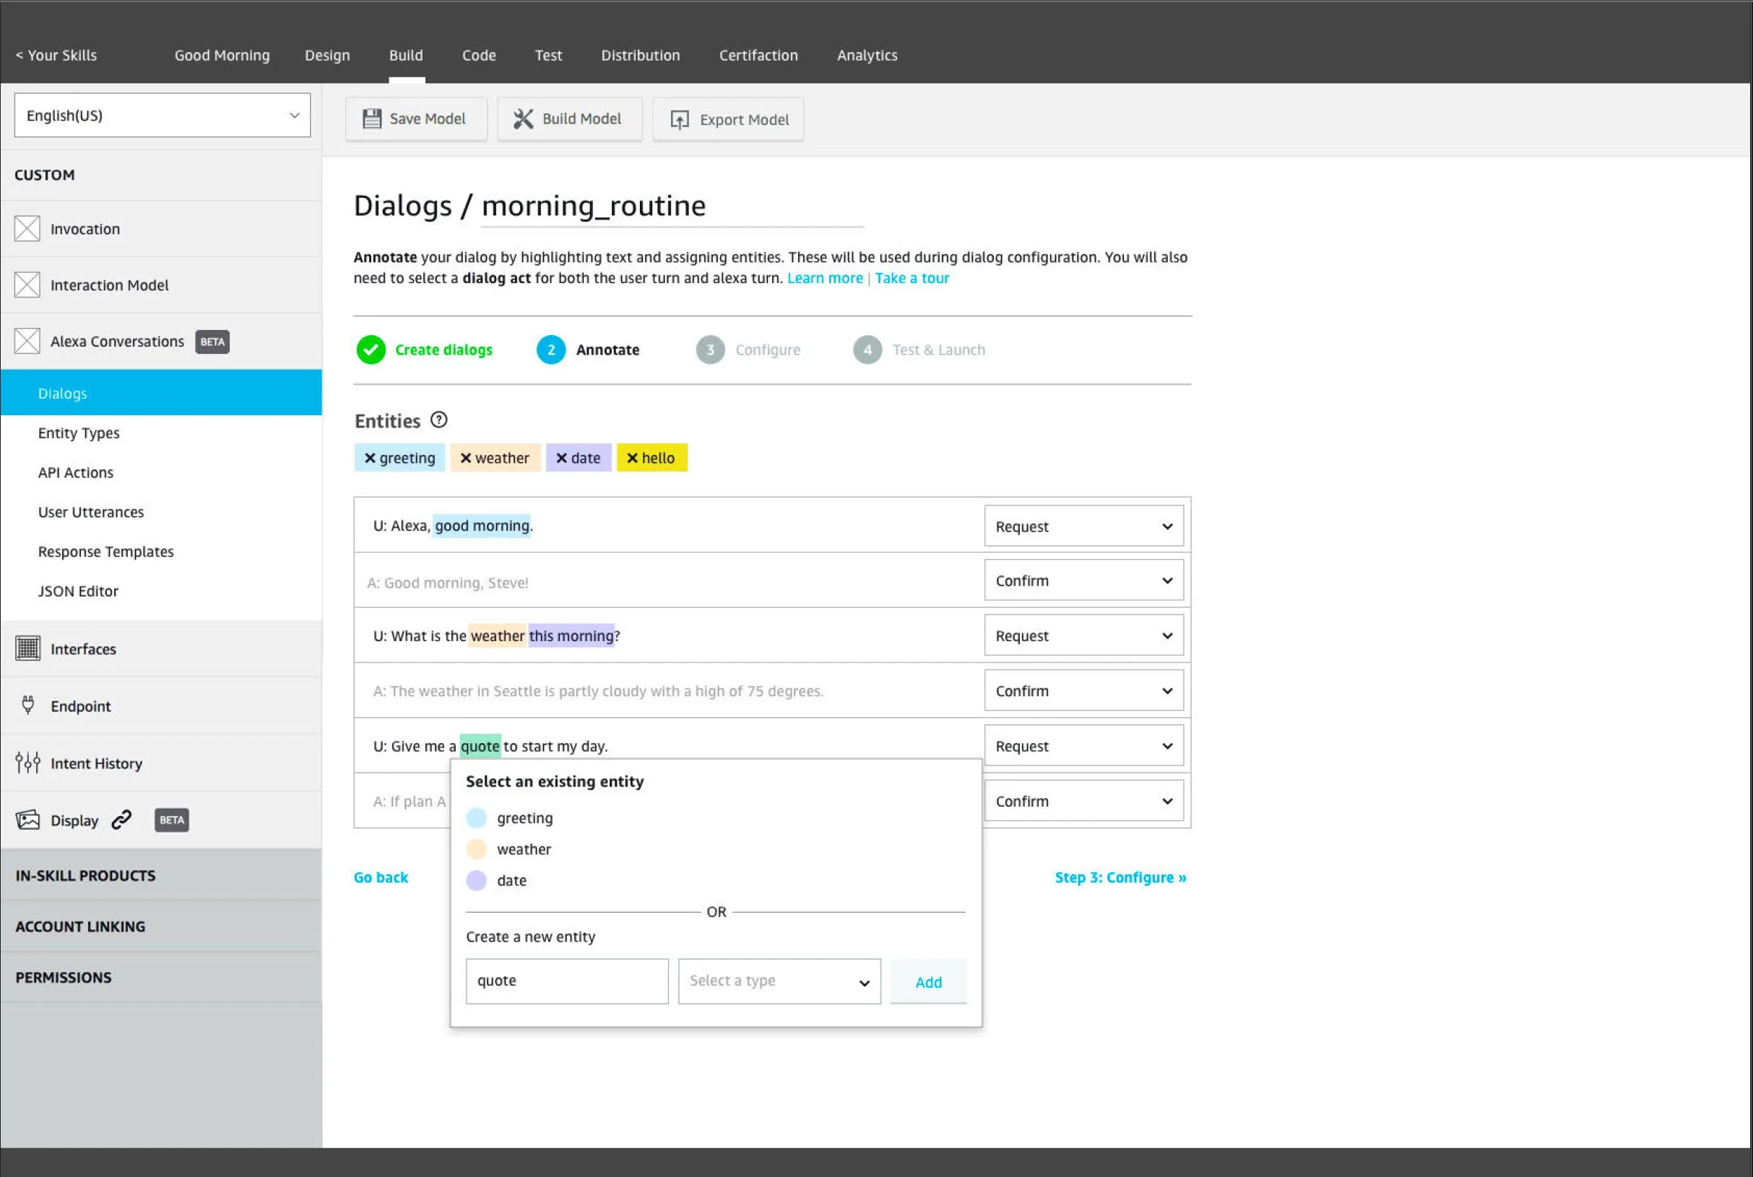Click the Save Model floppy disk icon
This screenshot has width=1753, height=1177.
pos(372,118)
